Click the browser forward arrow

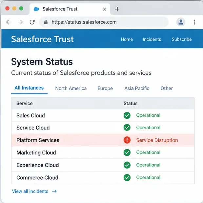20,22
